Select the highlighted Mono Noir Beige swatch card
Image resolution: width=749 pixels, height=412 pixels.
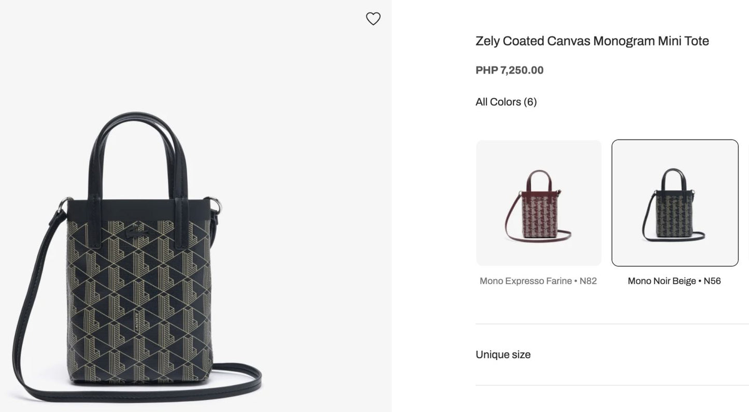click(675, 202)
